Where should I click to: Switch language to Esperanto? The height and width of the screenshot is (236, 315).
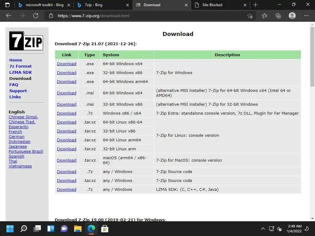(18, 127)
